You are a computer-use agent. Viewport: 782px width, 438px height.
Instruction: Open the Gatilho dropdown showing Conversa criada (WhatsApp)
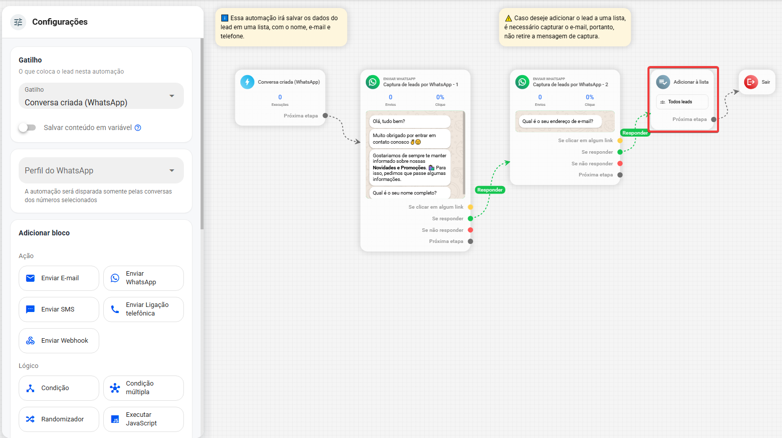coord(101,96)
